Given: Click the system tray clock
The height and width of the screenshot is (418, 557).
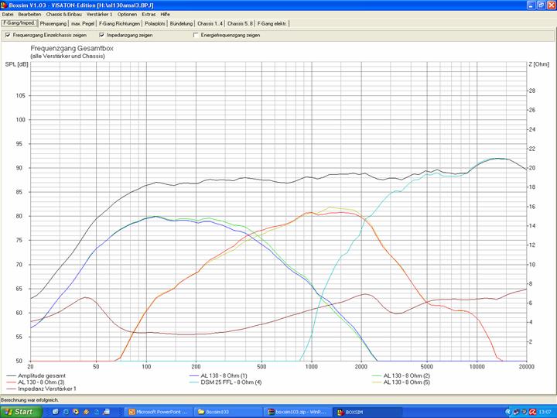Looking at the screenshot, I should pyautogui.click(x=545, y=412).
